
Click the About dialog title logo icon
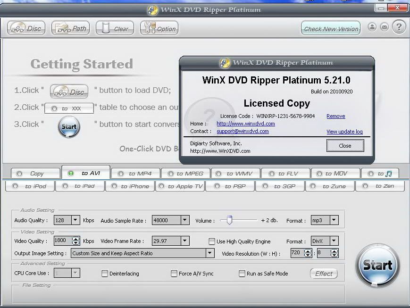pyautogui.click(x=225, y=63)
